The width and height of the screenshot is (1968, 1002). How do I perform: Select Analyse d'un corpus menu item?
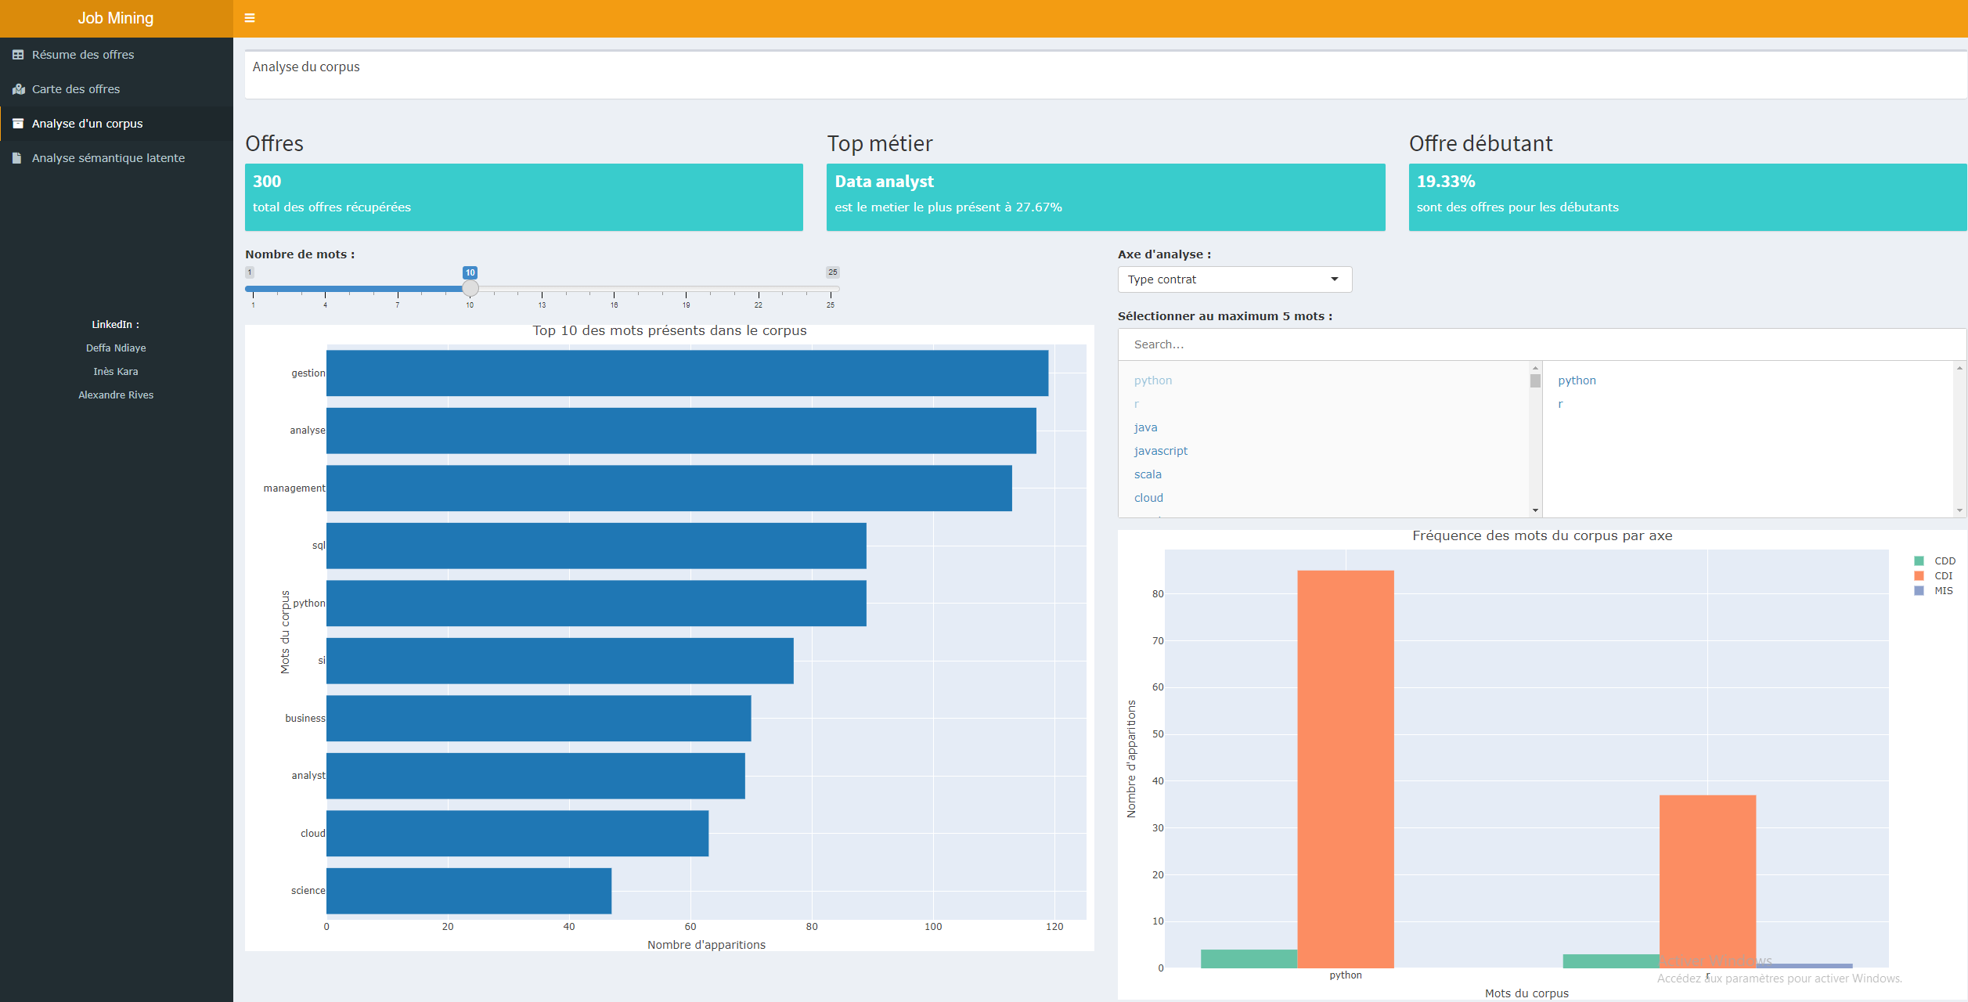pyautogui.click(x=117, y=124)
